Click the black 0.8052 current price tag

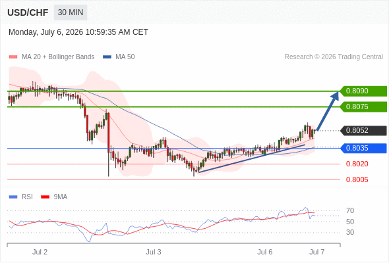pos(363,130)
